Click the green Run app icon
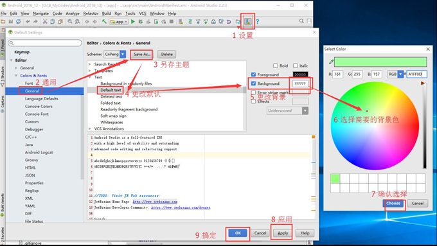Screen dimensions: 437x246 (133, 21)
